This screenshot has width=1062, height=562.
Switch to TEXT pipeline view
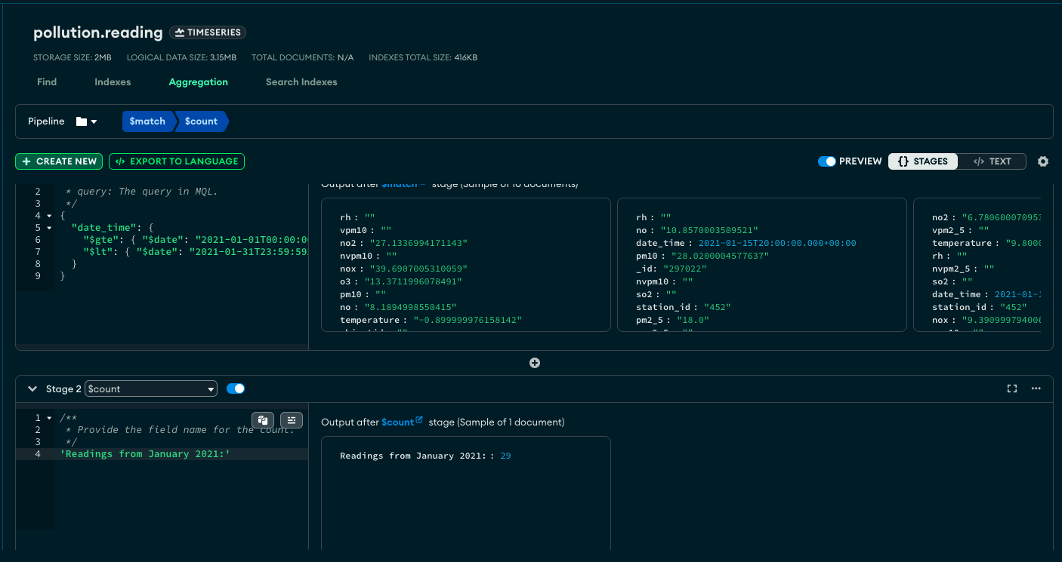point(993,161)
